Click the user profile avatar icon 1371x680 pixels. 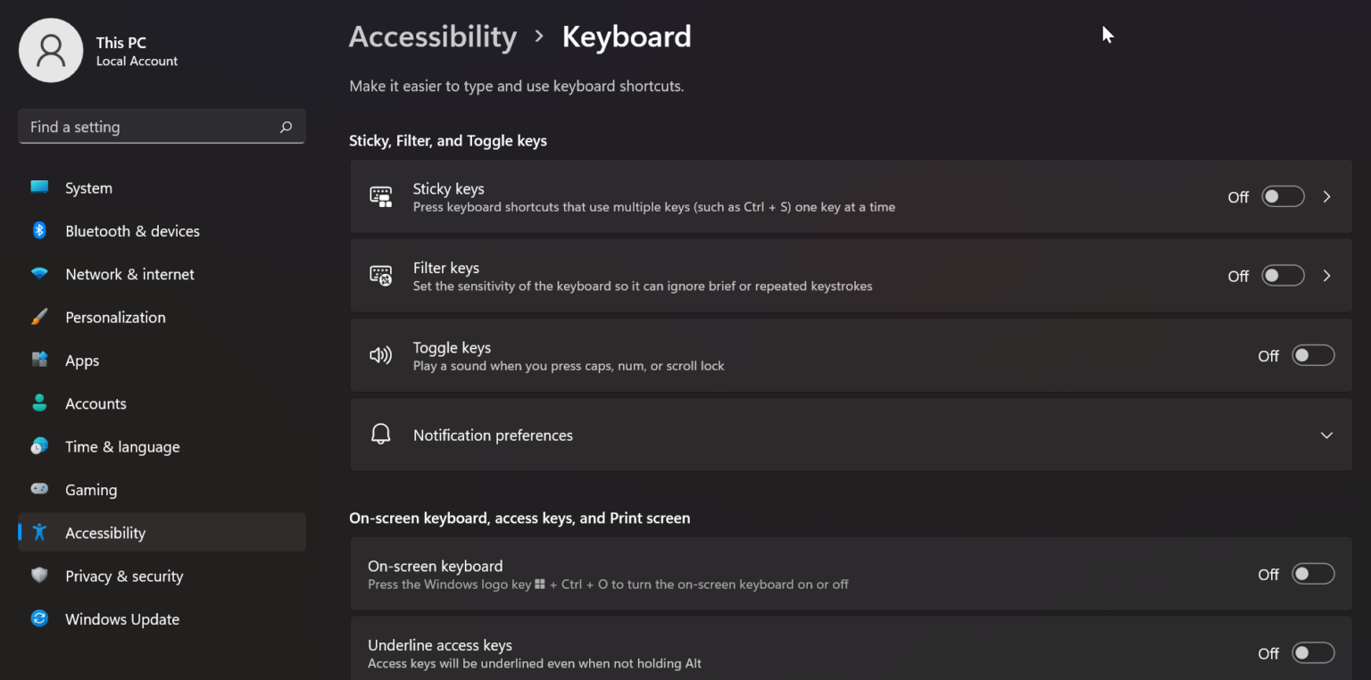pyautogui.click(x=51, y=51)
